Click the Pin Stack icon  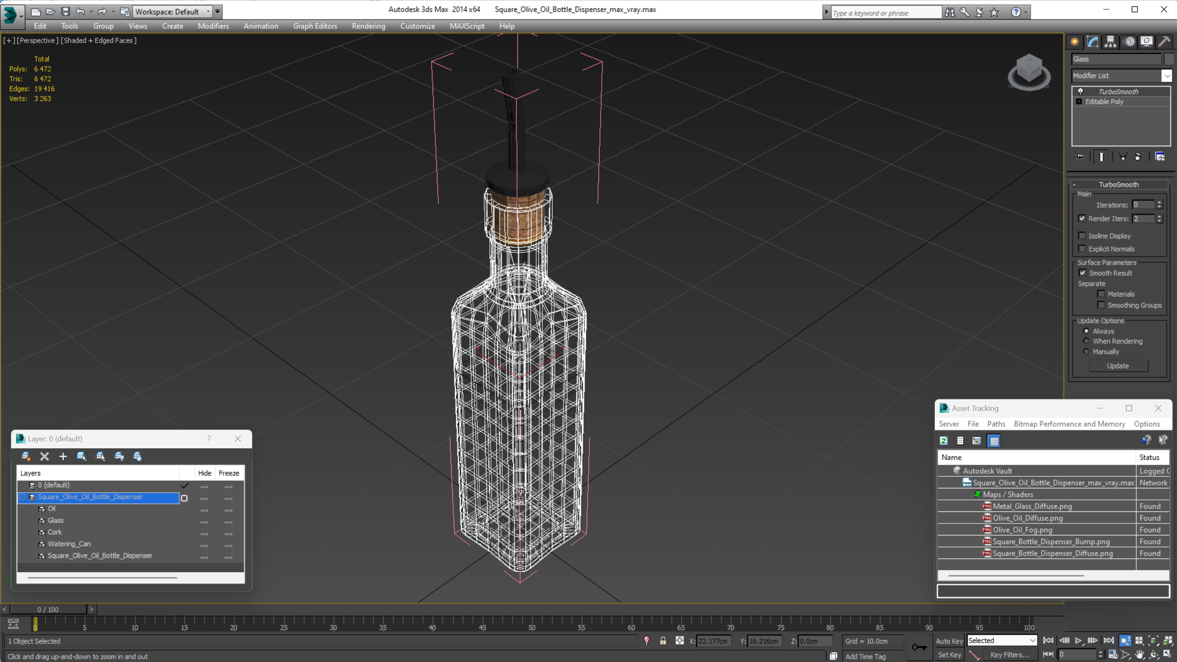tap(1079, 157)
